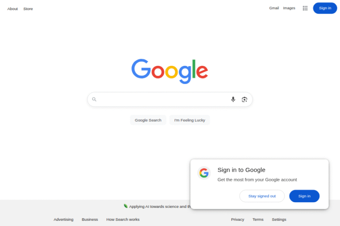The width and height of the screenshot is (340, 226).
Task: Open the Images link
Action: [289, 8]
